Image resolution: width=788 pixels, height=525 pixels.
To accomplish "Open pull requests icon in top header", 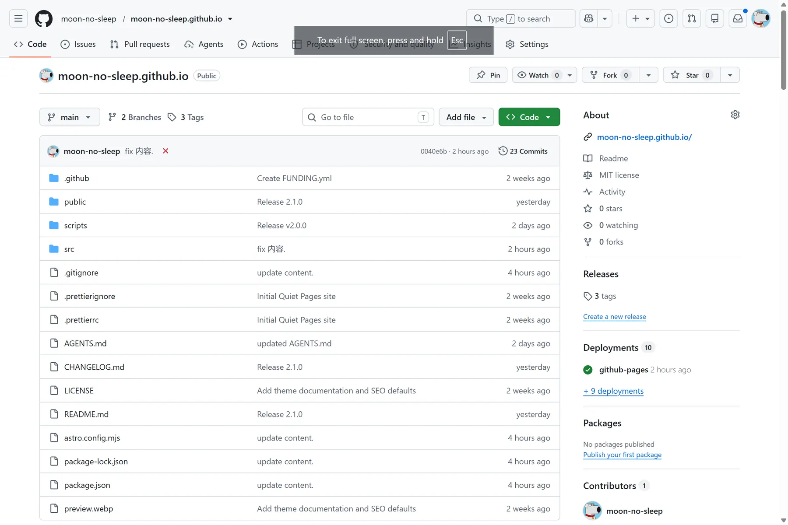I will coord(692,18).
